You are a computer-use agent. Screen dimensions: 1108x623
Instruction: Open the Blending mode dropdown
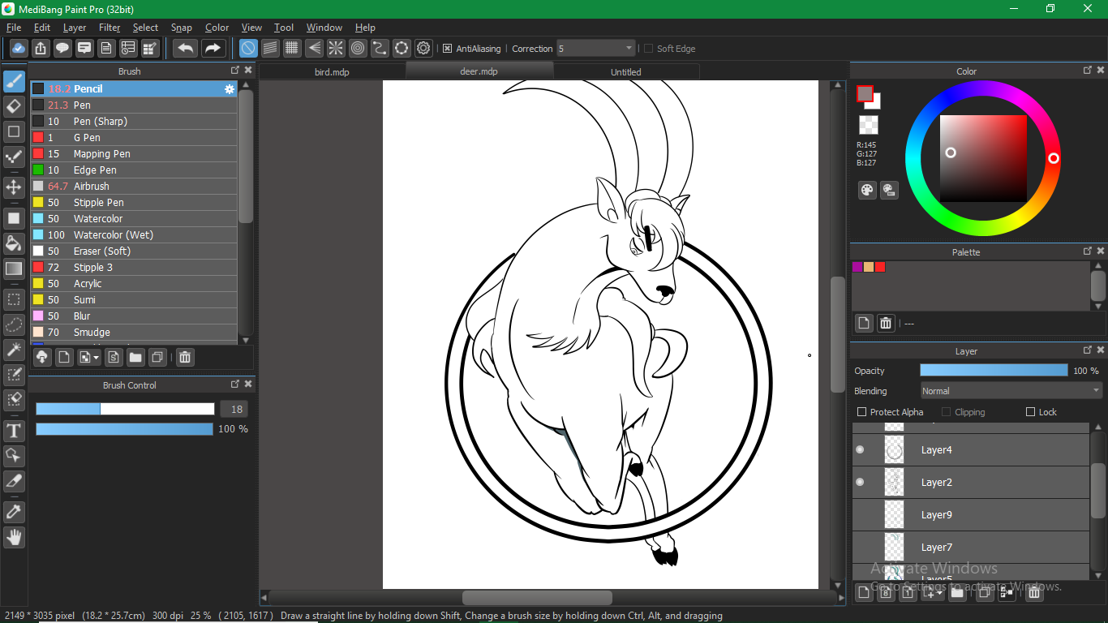point(1011,391)
